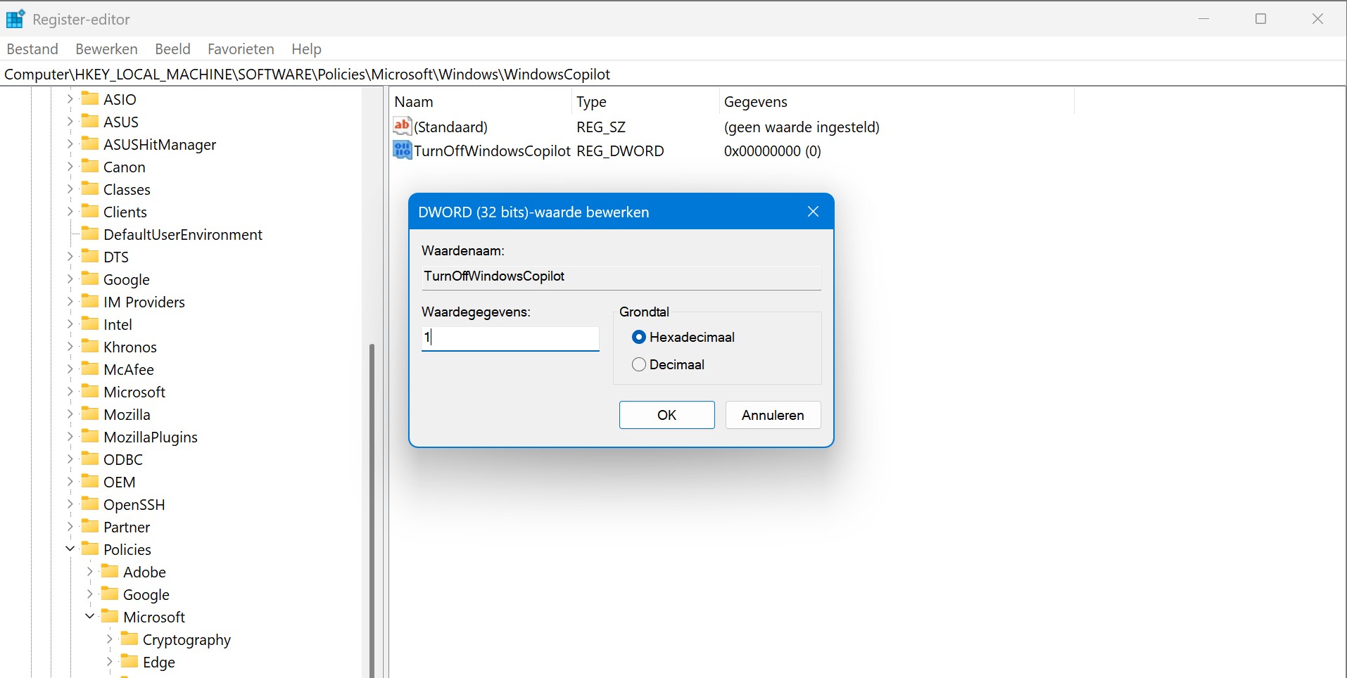Expand the ASIO tree node
1347x678 pixels.
70,99
